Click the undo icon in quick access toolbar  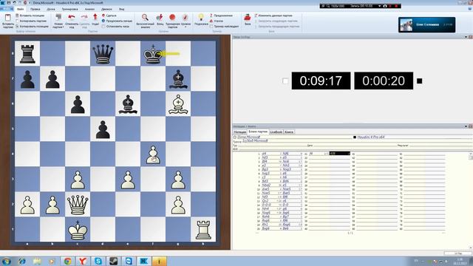point(14,3)
